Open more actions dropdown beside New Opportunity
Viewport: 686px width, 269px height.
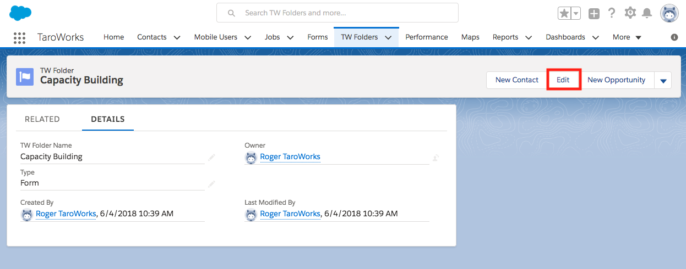(x=663, y=80)
